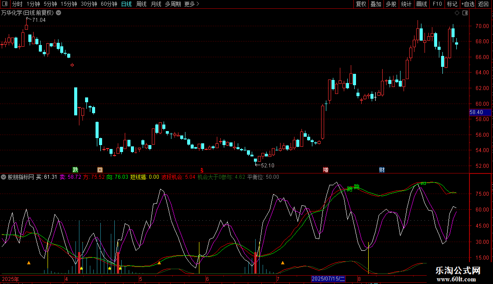
Task: Click the first green 跑 signal in indicator
Action: point(349,189)
